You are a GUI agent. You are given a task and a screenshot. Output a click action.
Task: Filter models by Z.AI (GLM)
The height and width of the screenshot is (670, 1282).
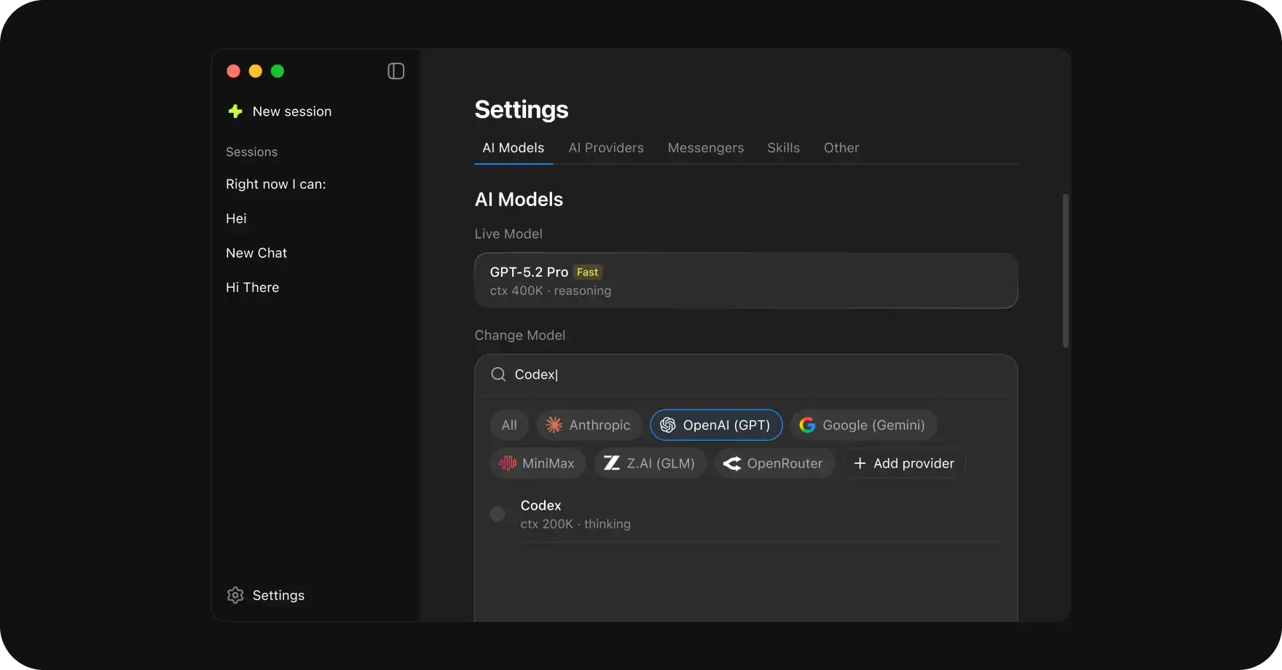click(650, 463)
